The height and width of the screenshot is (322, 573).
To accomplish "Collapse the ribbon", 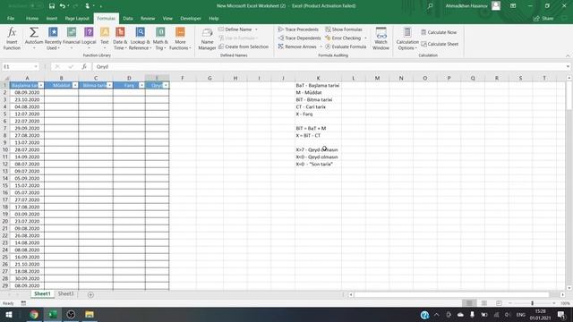I will tap(568, 55).
